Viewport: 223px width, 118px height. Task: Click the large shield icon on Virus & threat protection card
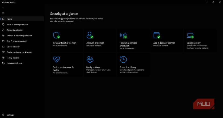pos(56,35)
